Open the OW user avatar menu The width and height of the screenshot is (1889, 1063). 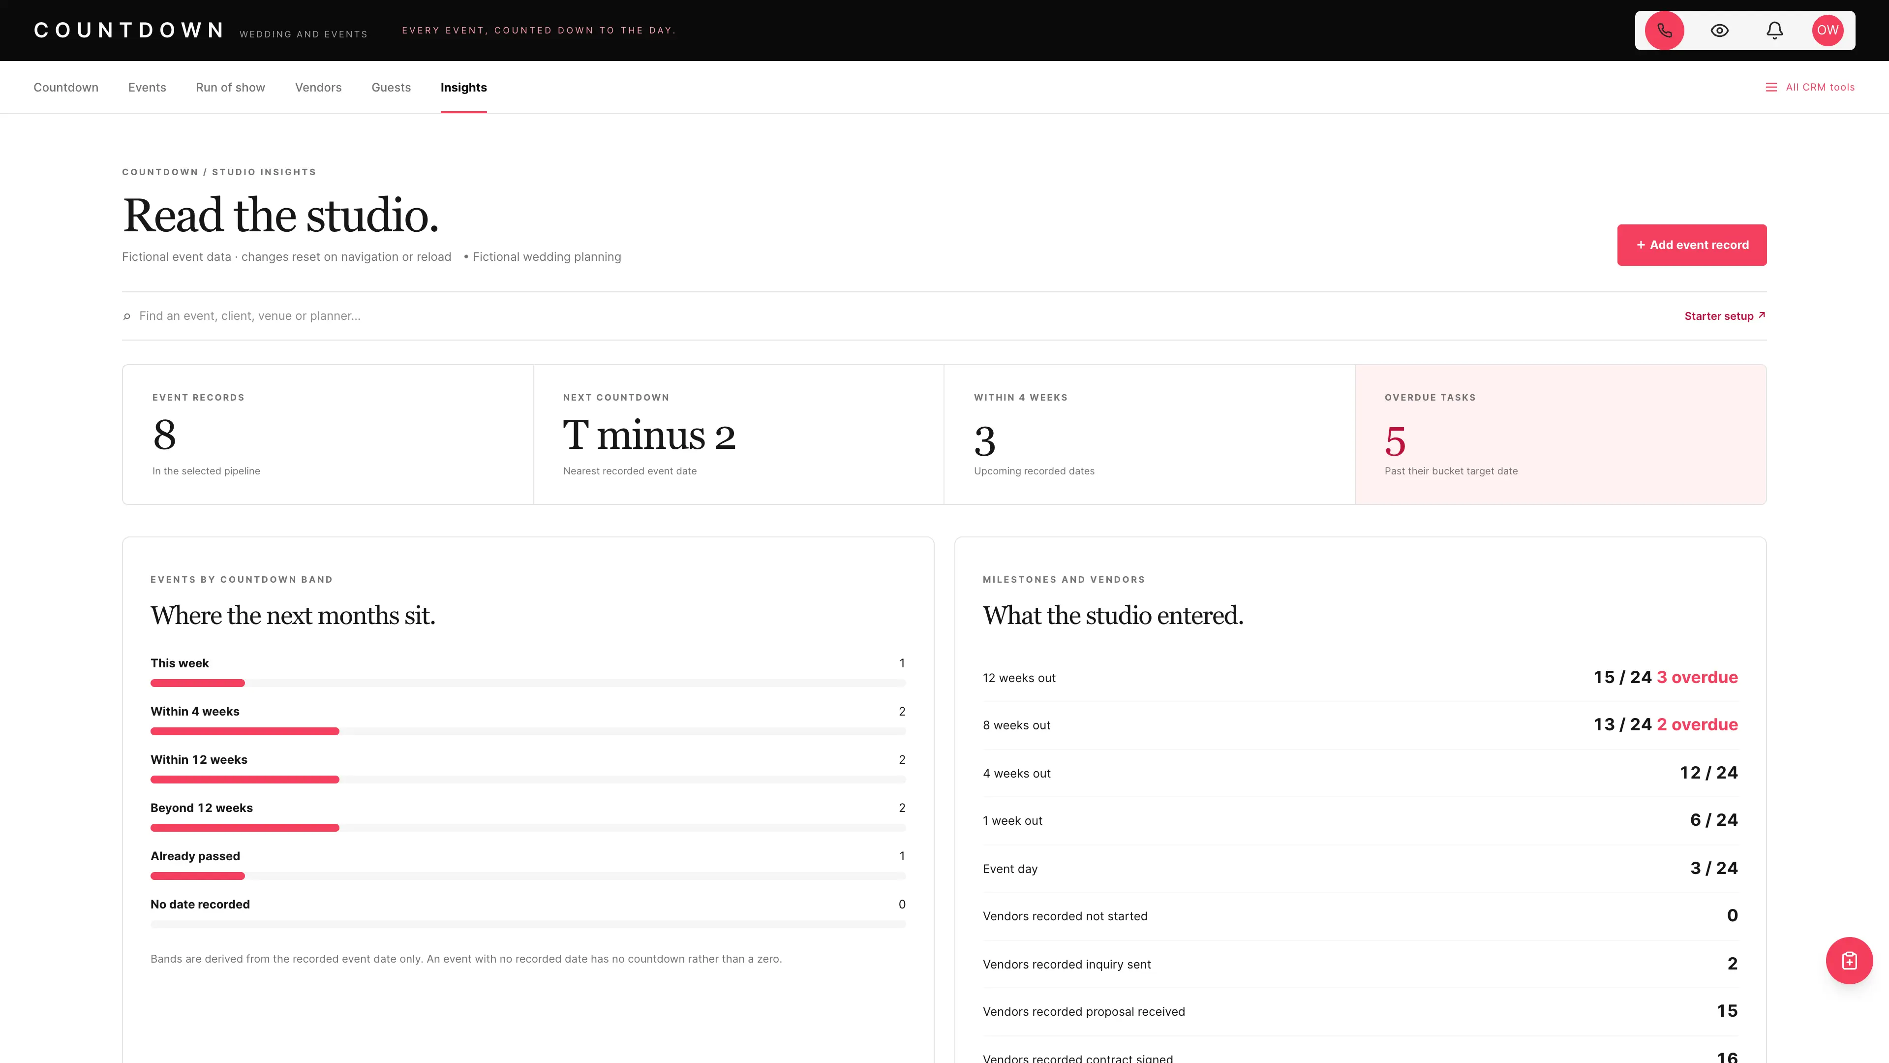[x=1828, y=30]
